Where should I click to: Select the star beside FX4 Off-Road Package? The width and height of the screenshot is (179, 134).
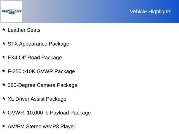click(4, 57)
